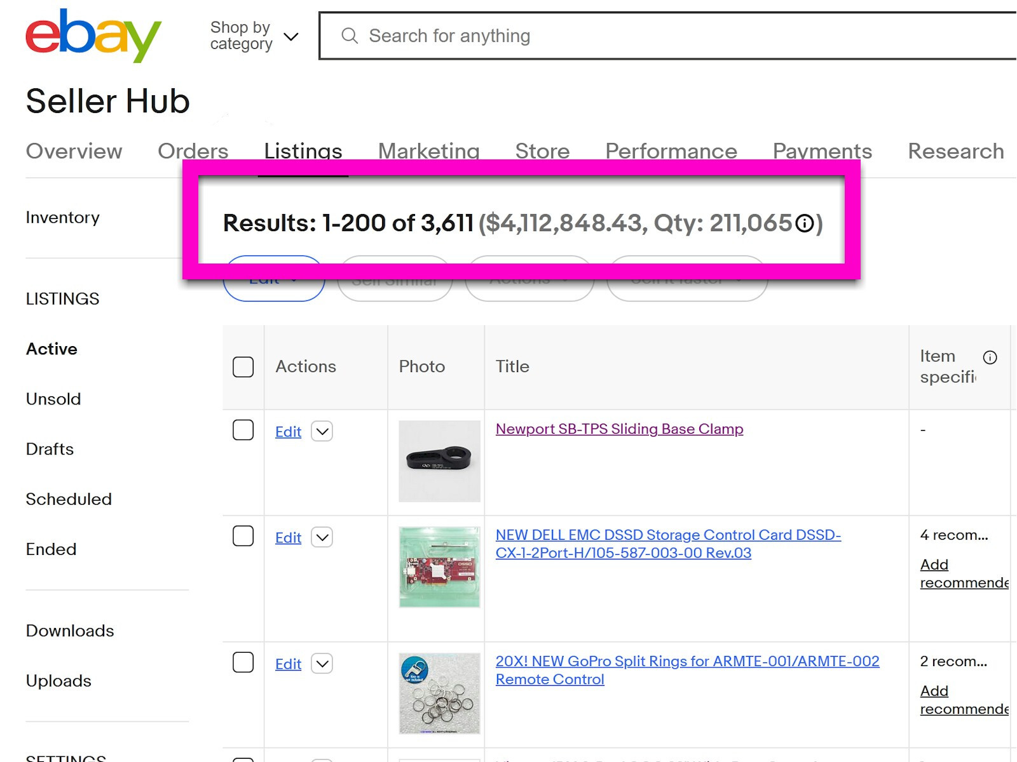Open the Payments tab
The width and height of the screenshot is (1017, 762).
[822, 151]
